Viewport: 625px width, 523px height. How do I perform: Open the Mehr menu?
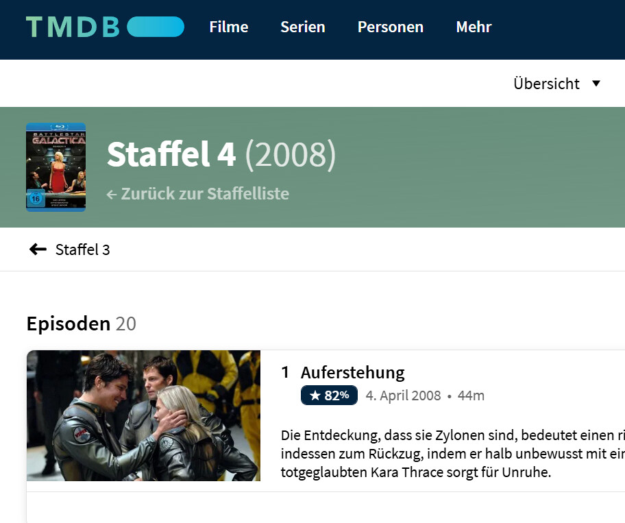[474, 27]
